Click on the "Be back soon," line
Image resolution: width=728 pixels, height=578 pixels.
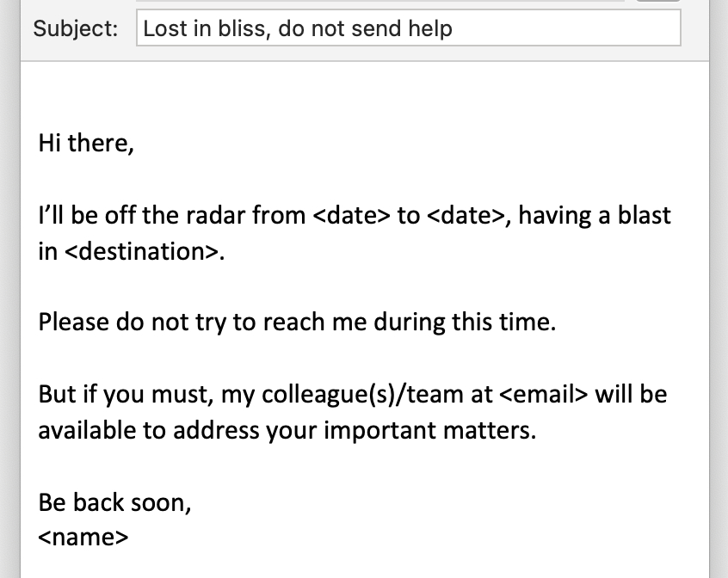pyautogui.click(x=114, y=502)
